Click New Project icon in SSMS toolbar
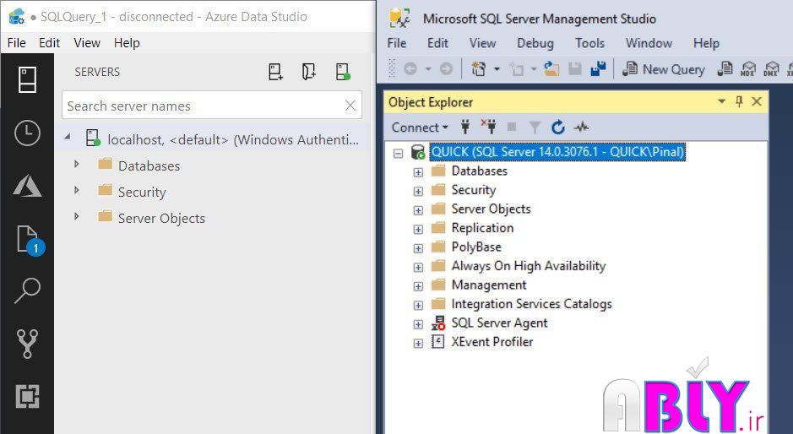The height and width of the screenshot is (434, 793). click(479, 68)
